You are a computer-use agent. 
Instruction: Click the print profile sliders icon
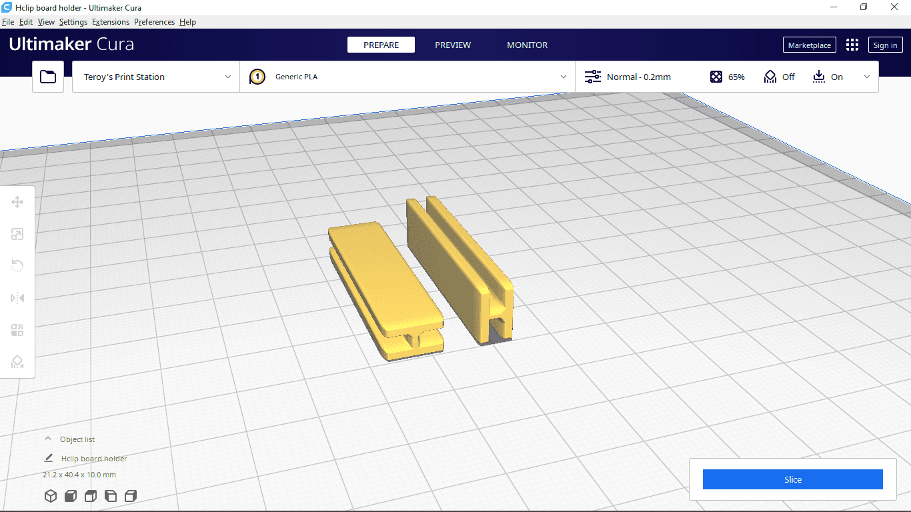coord(593,77)
